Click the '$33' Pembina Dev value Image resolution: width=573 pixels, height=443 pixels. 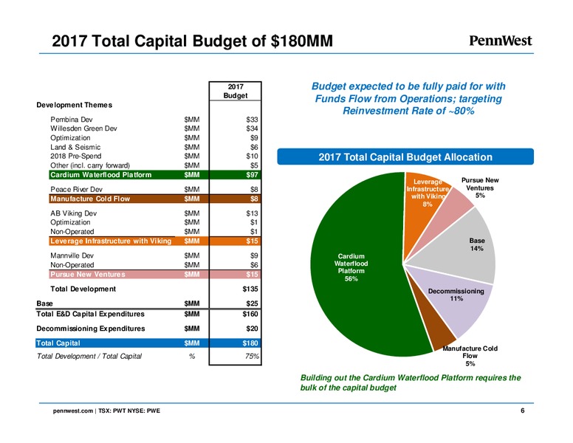pyautogui.click(x=252, y=120)
